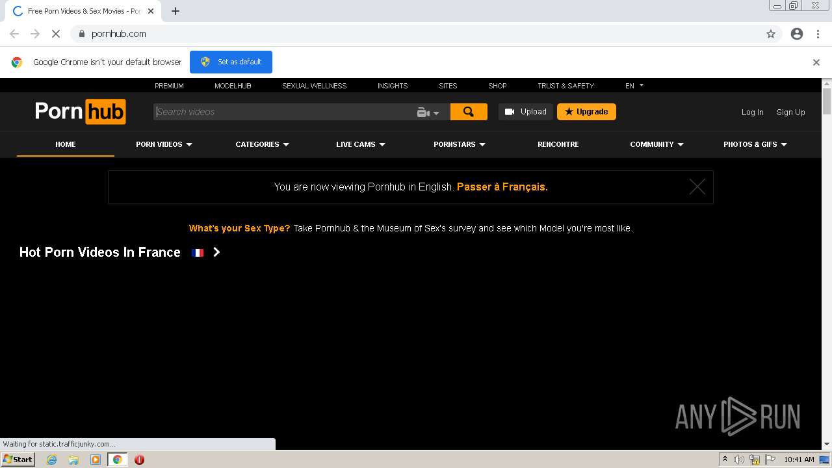Stop page loading with the X button
The width and height of the screenshot is (832, 468).
[x=56, y=34]
